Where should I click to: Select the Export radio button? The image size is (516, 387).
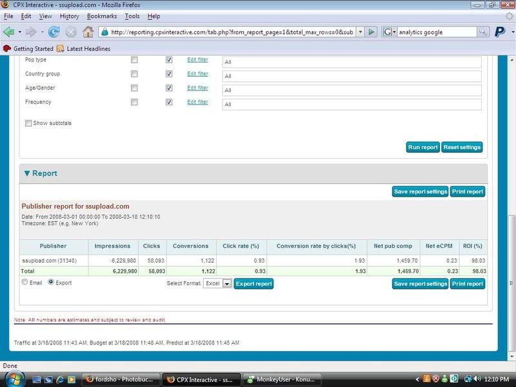coord(51,283)
